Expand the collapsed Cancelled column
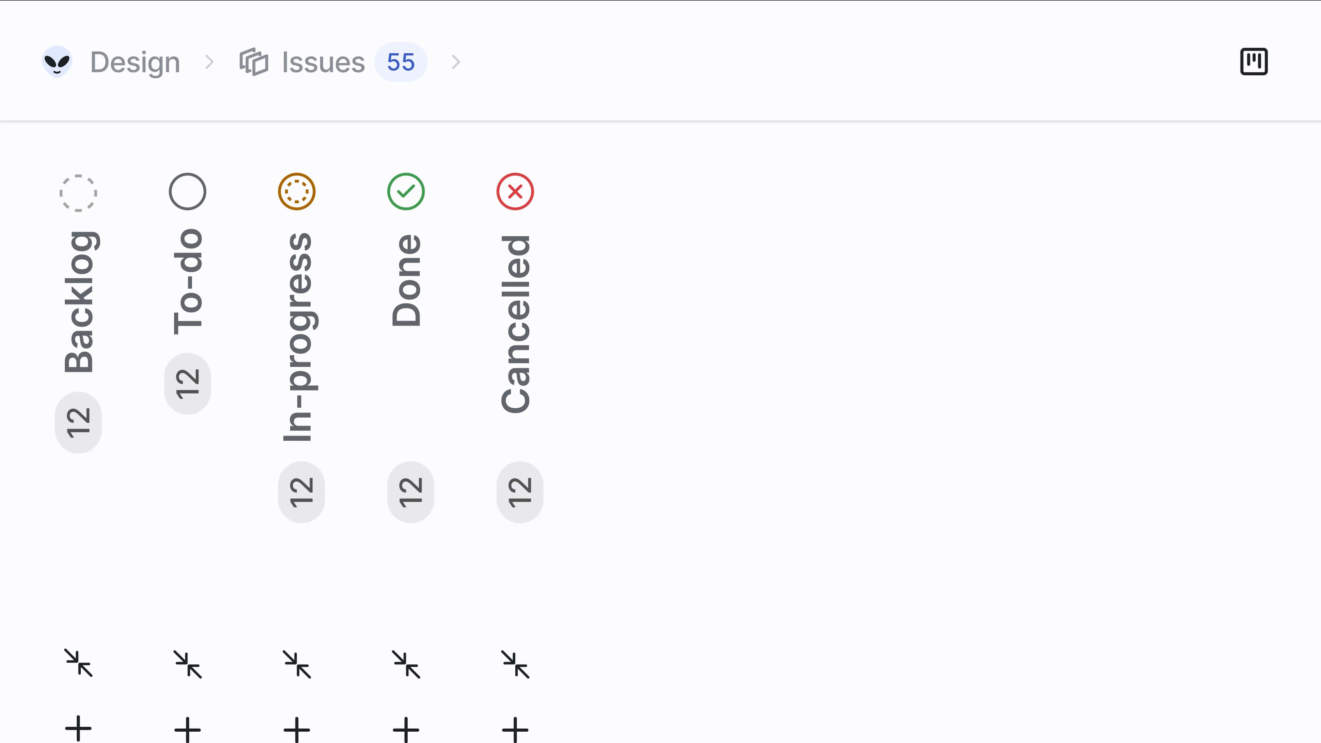The image size is (1321, 743). pos(515,665)
